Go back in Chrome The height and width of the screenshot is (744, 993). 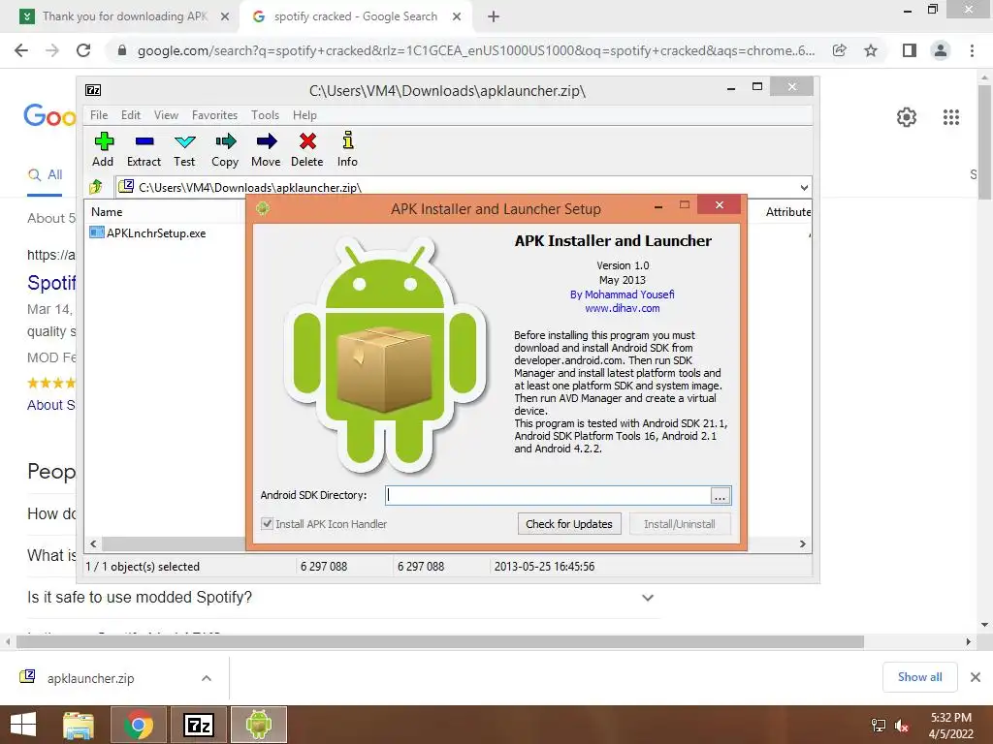(x=21, y=50)
